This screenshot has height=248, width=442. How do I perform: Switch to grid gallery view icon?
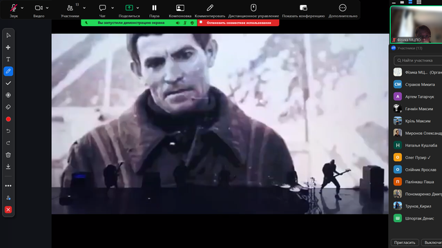(419, 2)
